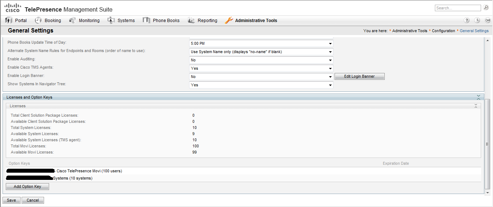This screenshot has width=493, height=207.
Task: Click the key icon in the top bar
Action: 487,21
